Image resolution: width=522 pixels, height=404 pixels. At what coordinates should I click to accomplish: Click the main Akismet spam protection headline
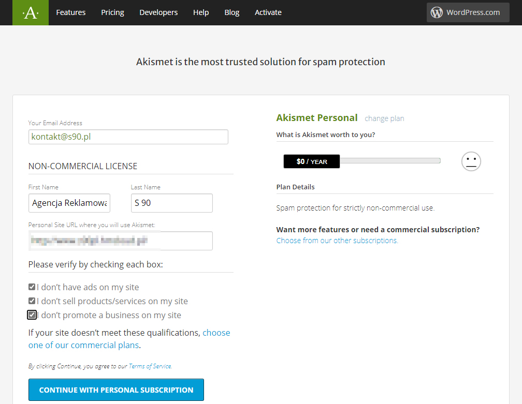[260, 62]
